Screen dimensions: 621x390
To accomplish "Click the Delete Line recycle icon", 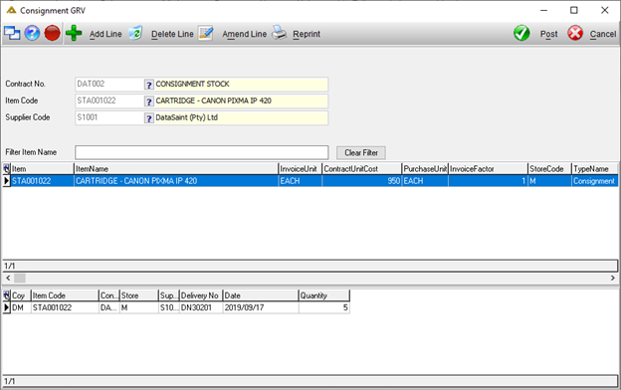I will (135, 33).
